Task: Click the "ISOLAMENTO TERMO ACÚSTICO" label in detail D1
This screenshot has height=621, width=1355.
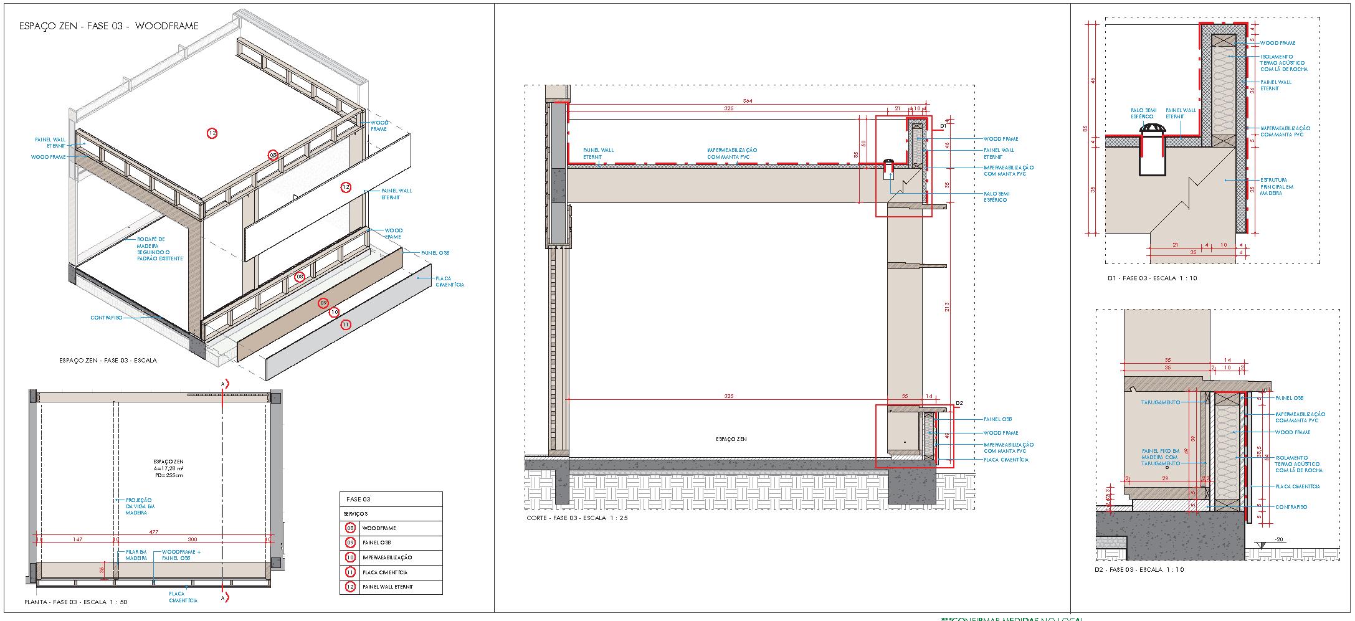Action: click(x=1284, y=63)
